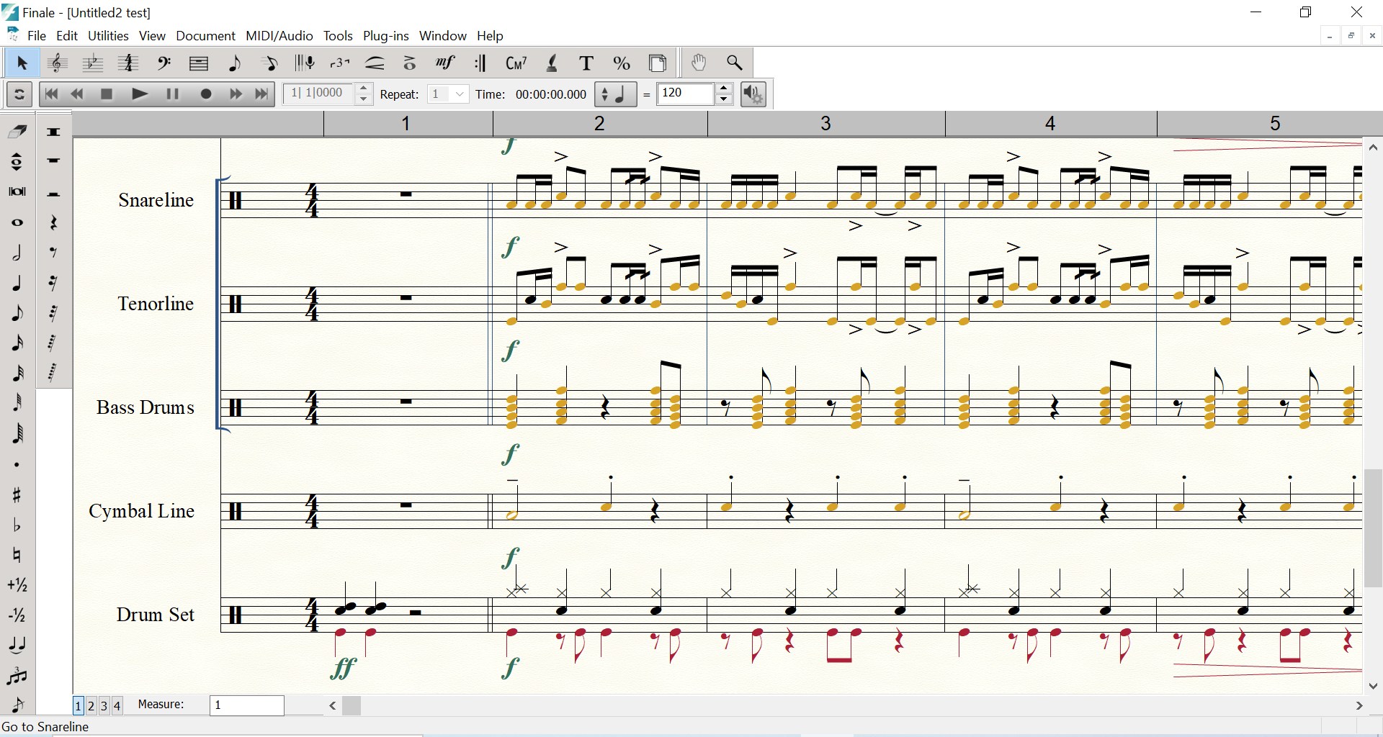Open the MIDI/Audio menu
This screenshot has width=1383, height=737.
tap(279, 36)
